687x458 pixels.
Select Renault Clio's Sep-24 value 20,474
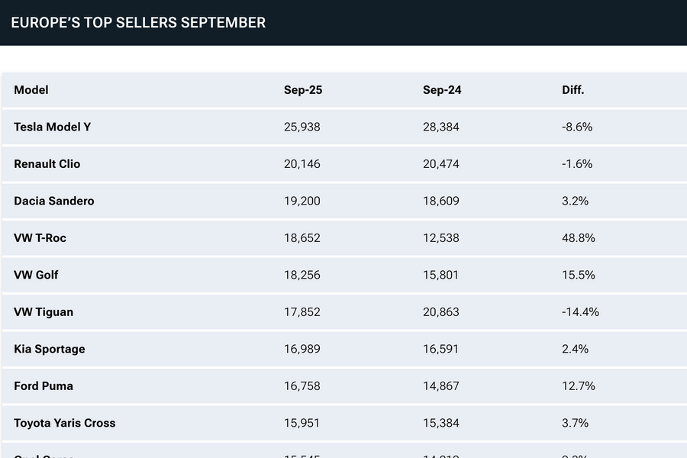(x=442, y=164)
